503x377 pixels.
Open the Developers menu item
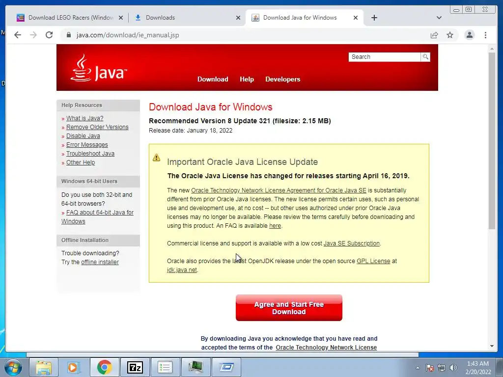pyautogui.click(x=282, y=79)
